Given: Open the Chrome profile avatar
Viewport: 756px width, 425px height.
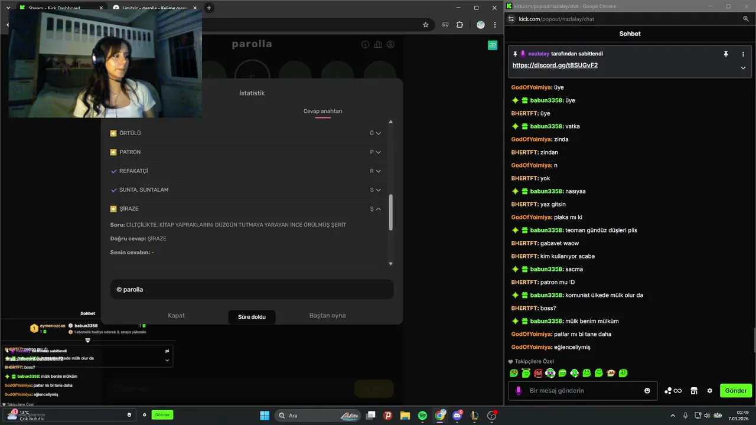Looking at the screenshot, I should pyautogui.click(x=480, y=25).
